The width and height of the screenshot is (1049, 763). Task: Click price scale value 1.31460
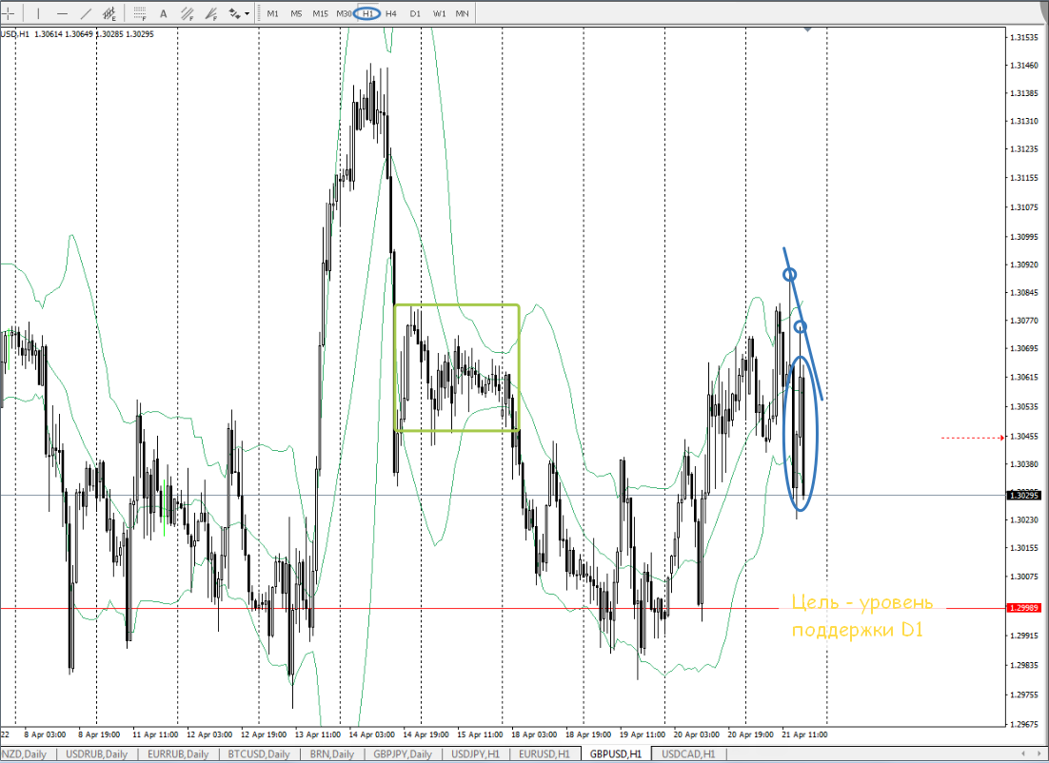tap(1025, 66)
